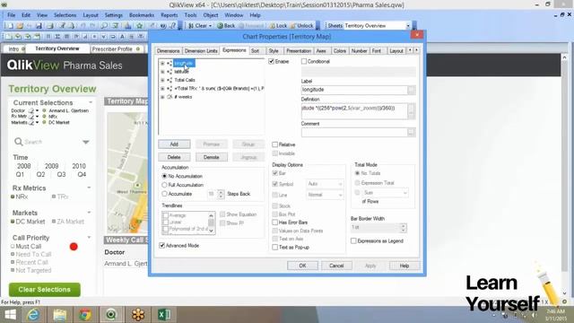574x323 pixels.
Task: Click the green Clear Selections button
Action: pos(45,289)
